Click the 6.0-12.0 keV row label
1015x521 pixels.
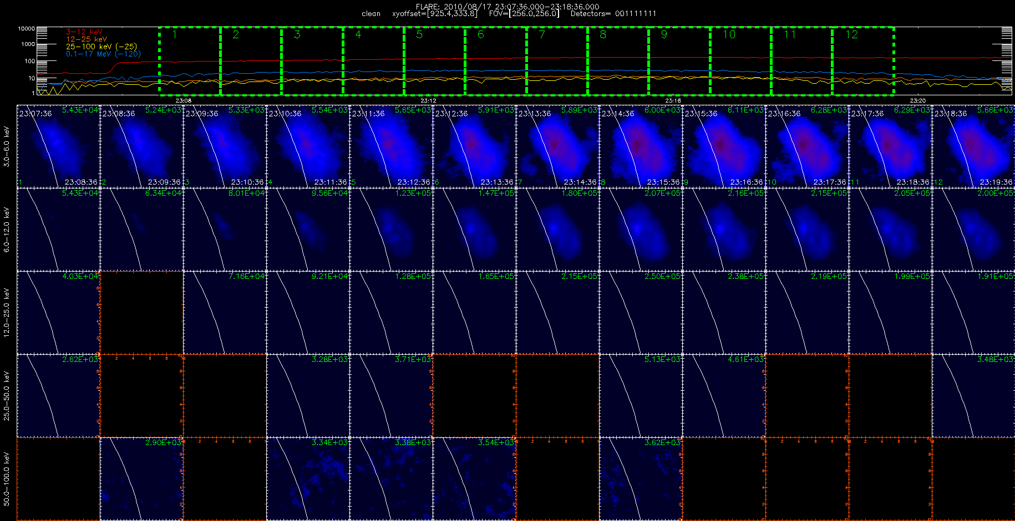pos(7,229)
